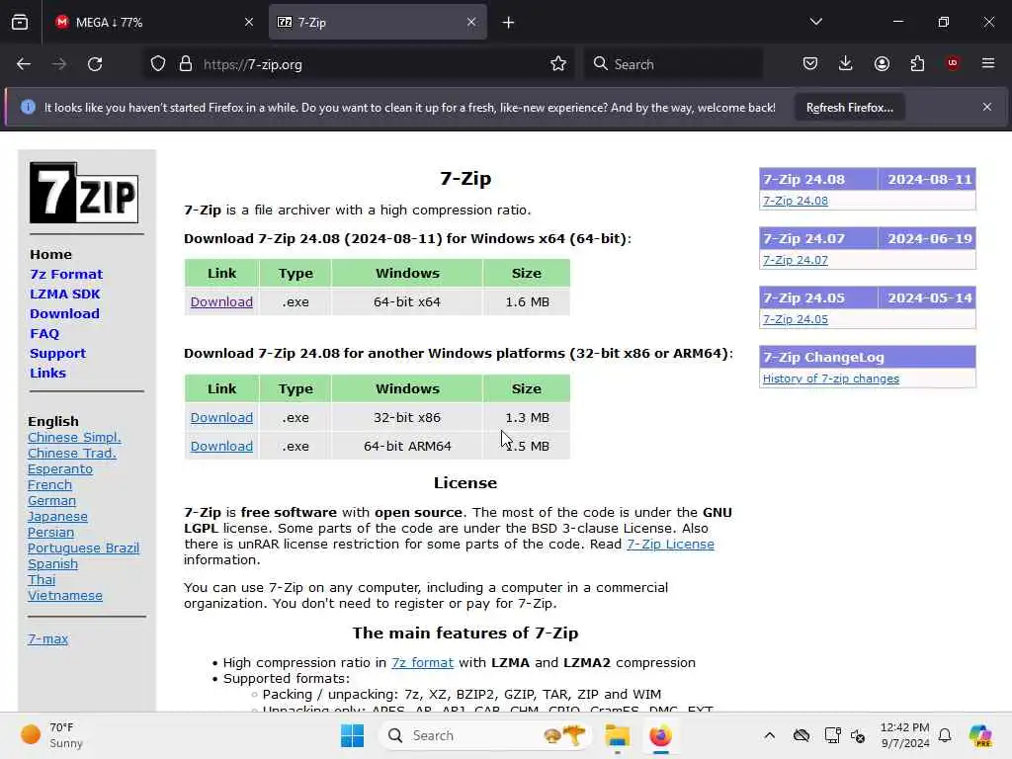Viewport: 1012px width, 759px height.
Task: Open the 7-Zip 24.05 news link
Action: [796, 319]
